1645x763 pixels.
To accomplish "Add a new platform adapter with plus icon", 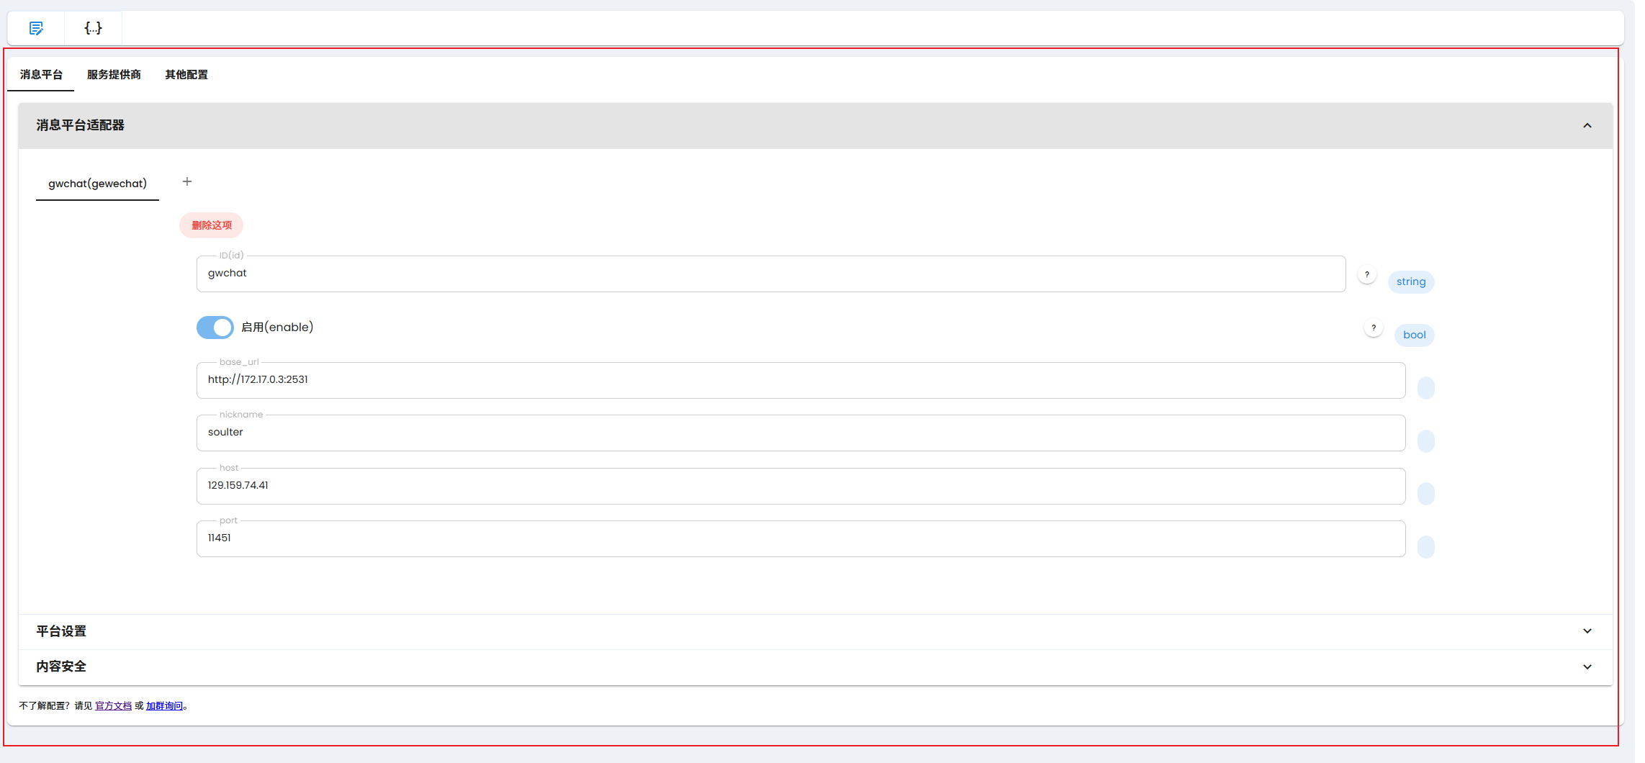I will (x=187, y=181).
